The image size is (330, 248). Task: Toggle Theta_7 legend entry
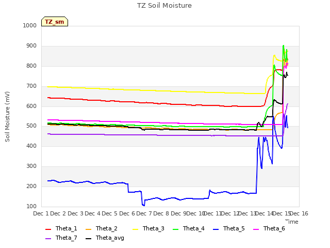[61, 238]
